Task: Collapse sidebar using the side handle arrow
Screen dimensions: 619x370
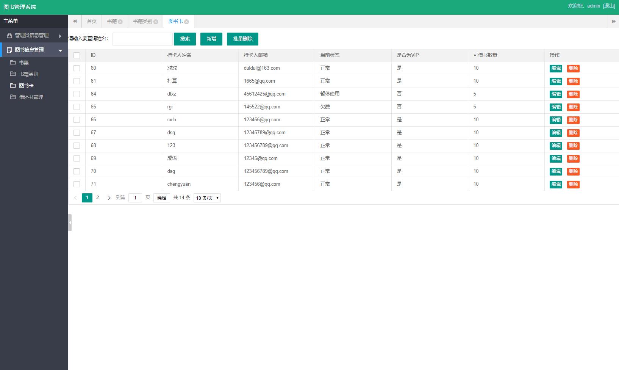Action: [70, 223]
